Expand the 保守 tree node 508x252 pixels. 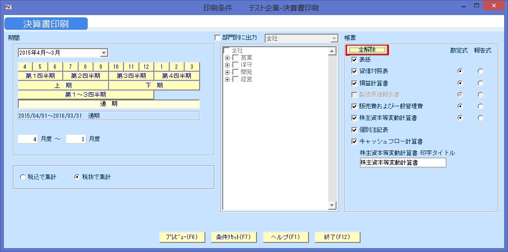click(227, 65)
